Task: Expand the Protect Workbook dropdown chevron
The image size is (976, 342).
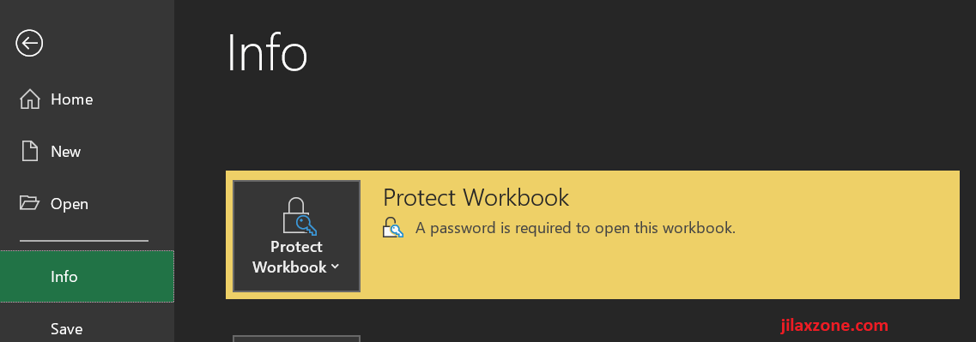Action: (x=335, y=267)
